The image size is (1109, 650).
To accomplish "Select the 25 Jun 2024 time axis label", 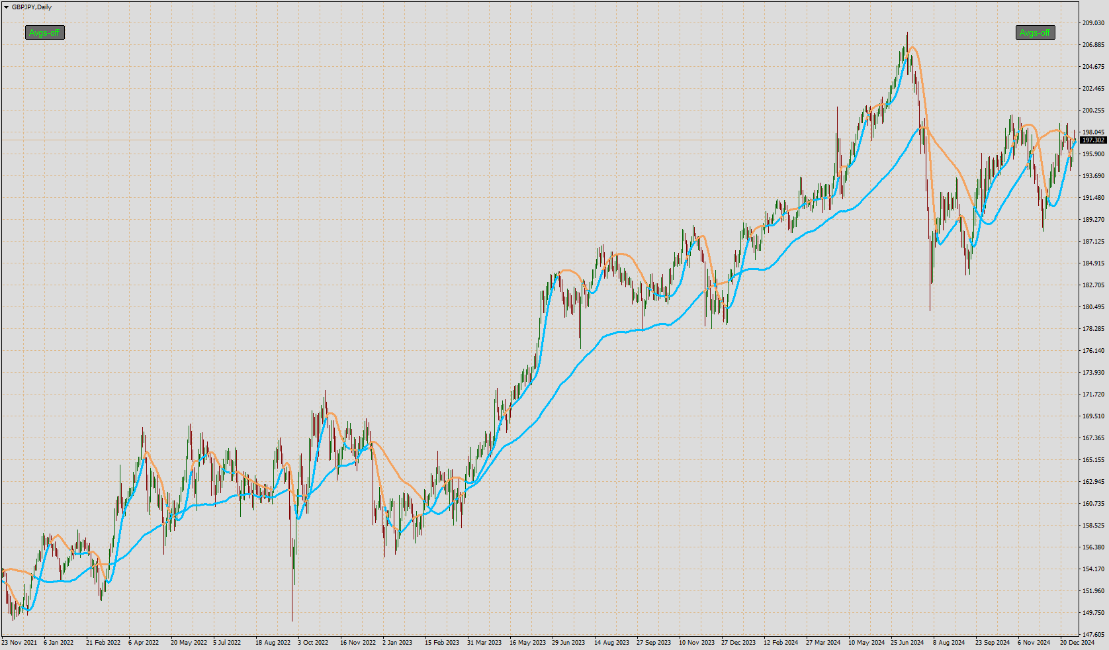I will 907,643.
